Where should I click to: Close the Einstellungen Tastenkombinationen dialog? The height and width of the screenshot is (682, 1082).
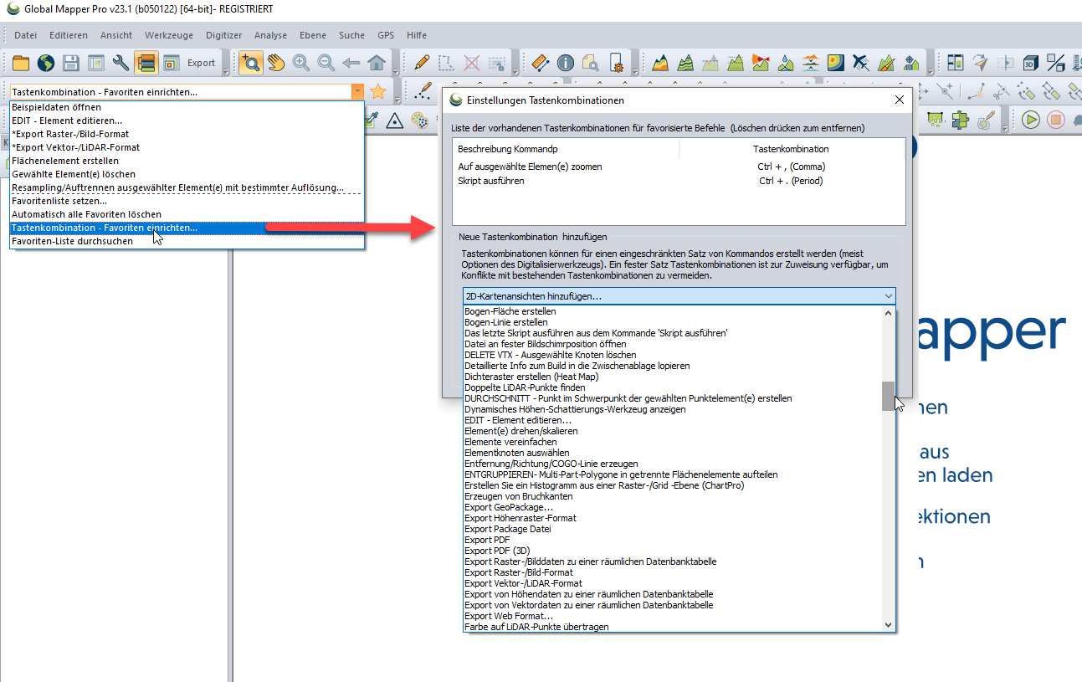coord(899,100)
